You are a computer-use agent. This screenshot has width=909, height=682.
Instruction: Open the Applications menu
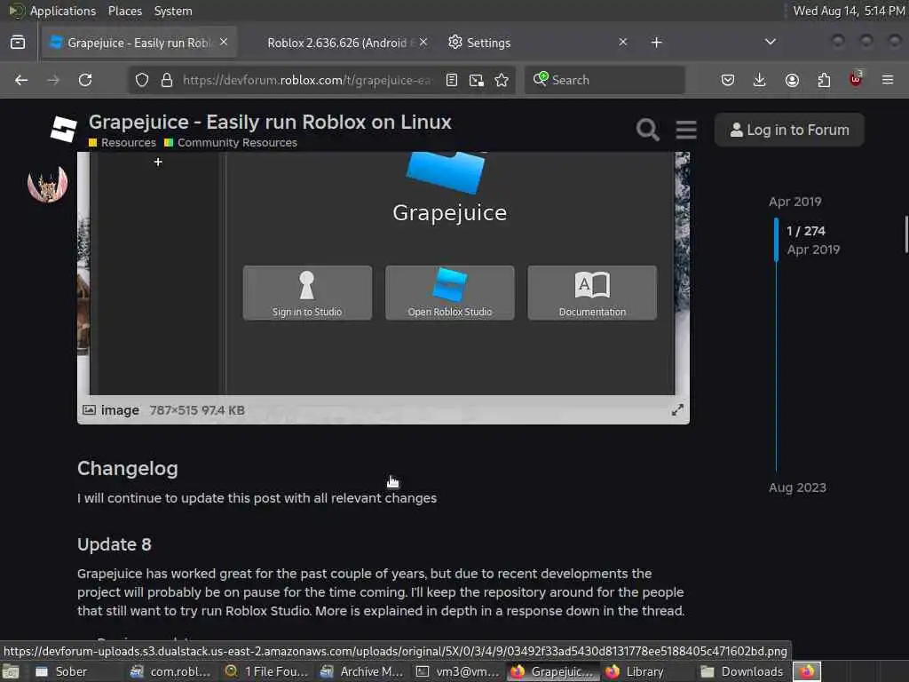click(63, 11)
